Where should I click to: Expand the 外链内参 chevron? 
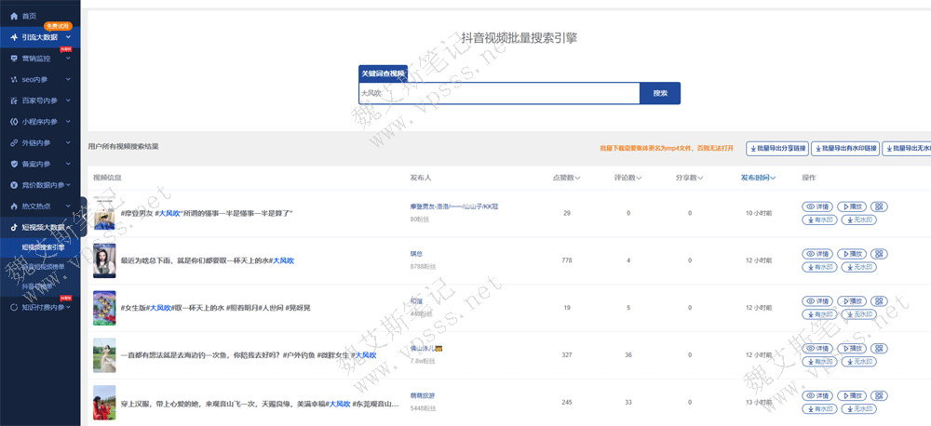pyautogui.click(x=68, y=143)
